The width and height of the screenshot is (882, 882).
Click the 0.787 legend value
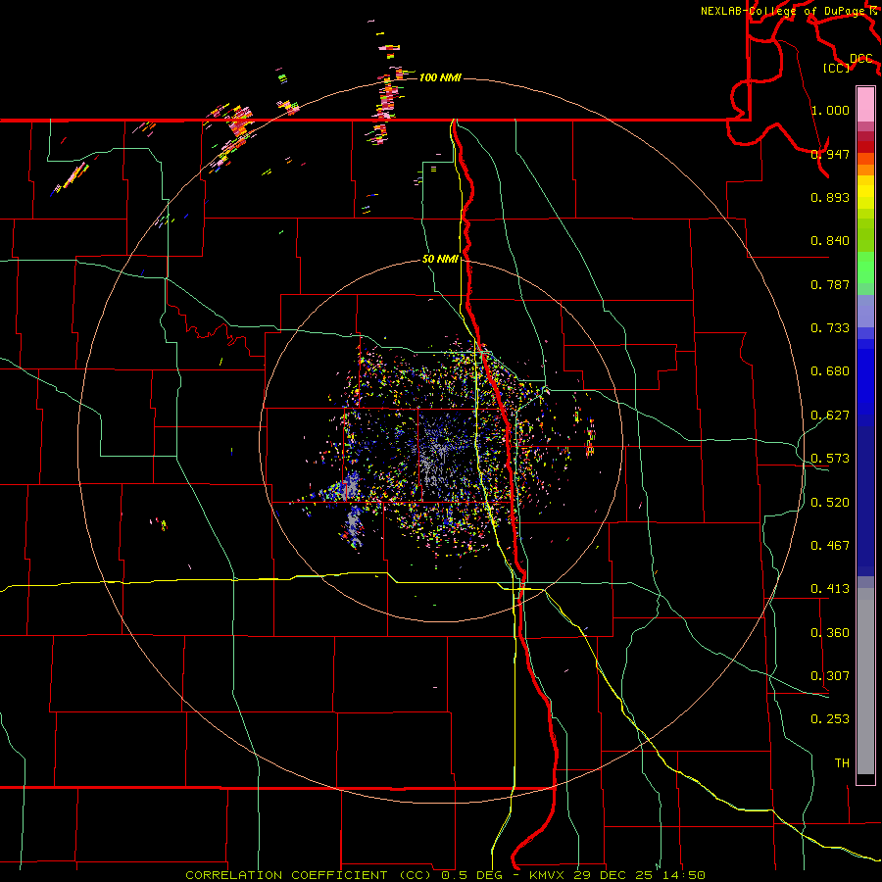pos(830,284)
